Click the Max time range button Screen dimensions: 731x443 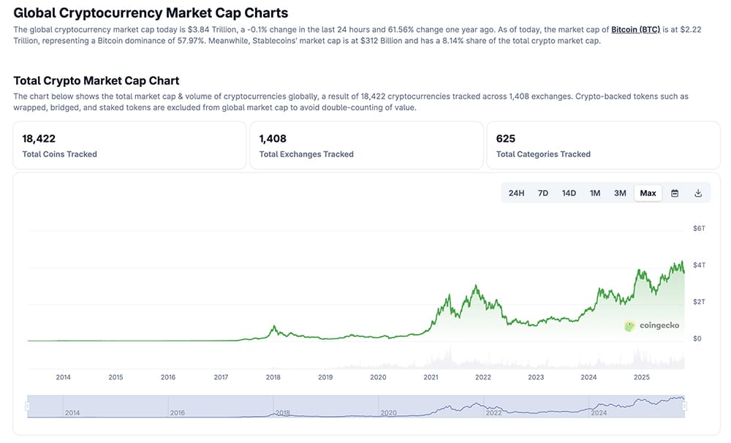tap(648, 192)
